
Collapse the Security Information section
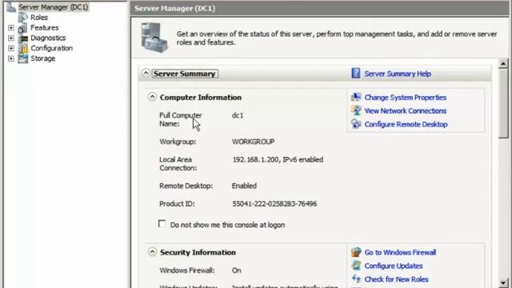point(152,252)
